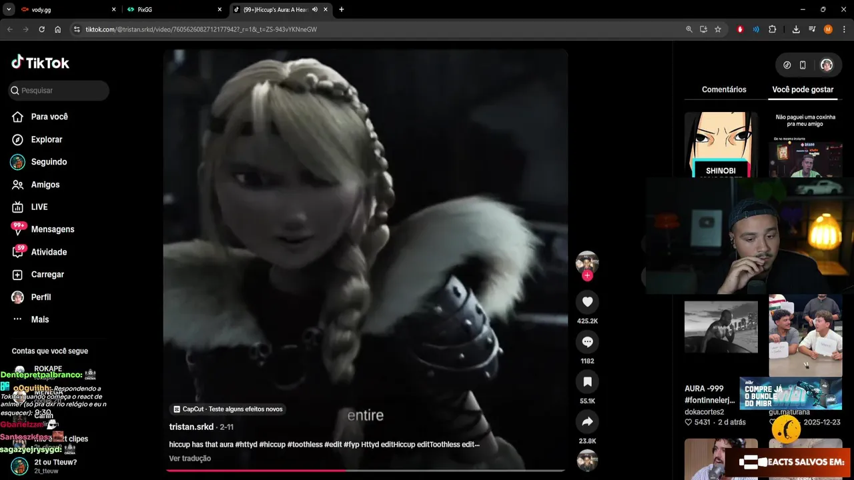Open CapCut Teste alguns efeitos novos link
Viewport: 854px width, 480px height.
pyautogui.click(x=228, y=409)
